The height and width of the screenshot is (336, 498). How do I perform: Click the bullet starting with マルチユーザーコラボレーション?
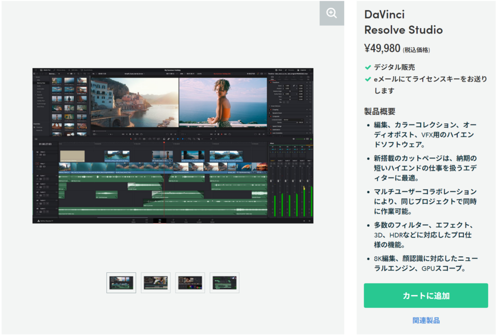click(x=425, y=202)
